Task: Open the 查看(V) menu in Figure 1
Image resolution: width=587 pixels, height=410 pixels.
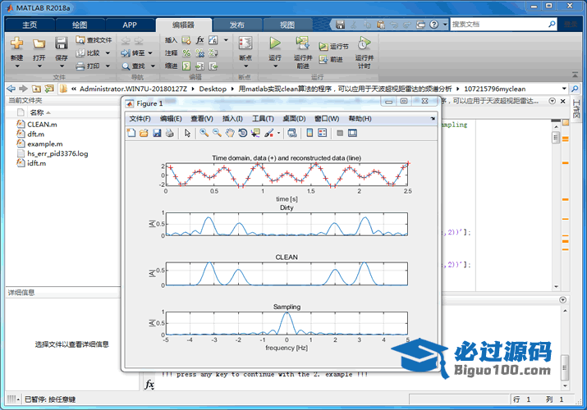Action: coord(202,119)
